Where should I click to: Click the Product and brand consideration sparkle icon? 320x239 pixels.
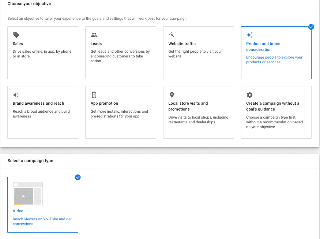click(250, 34)
